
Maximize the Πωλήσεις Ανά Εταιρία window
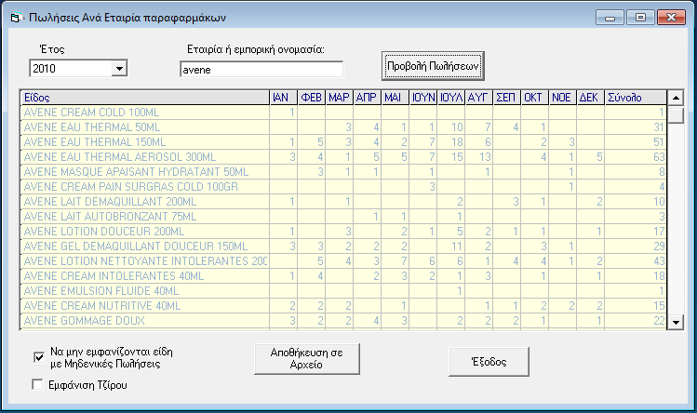coord(640,18)
